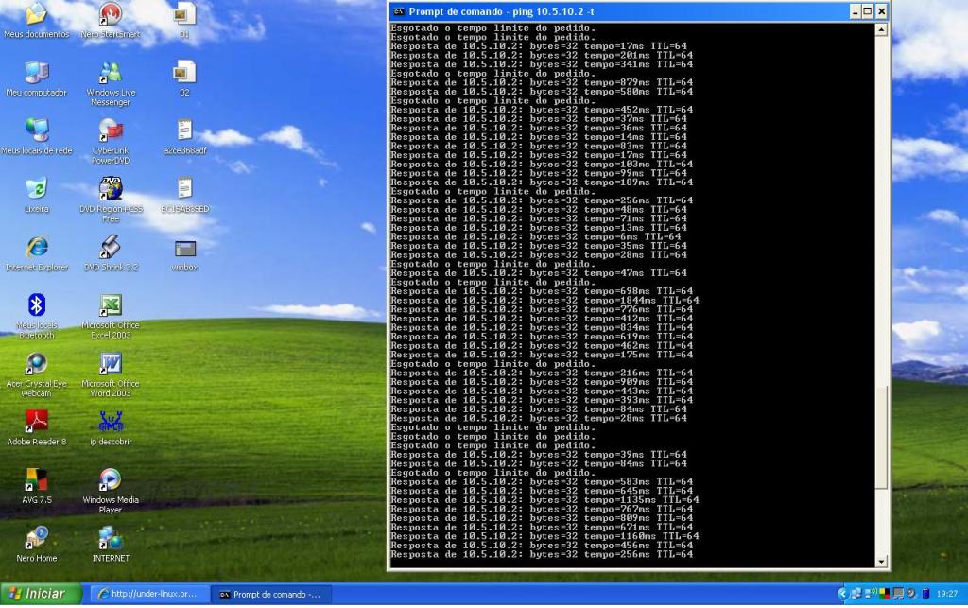Open the Meus documentos desktop icon

(x=37, y=21)
